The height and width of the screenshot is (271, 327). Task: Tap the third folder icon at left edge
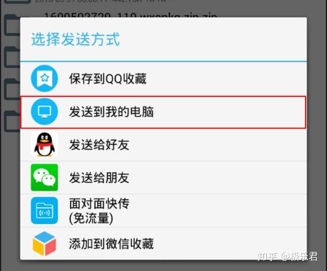coord(12,89)
